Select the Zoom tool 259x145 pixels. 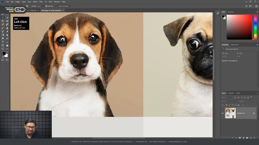pos(3,49)
